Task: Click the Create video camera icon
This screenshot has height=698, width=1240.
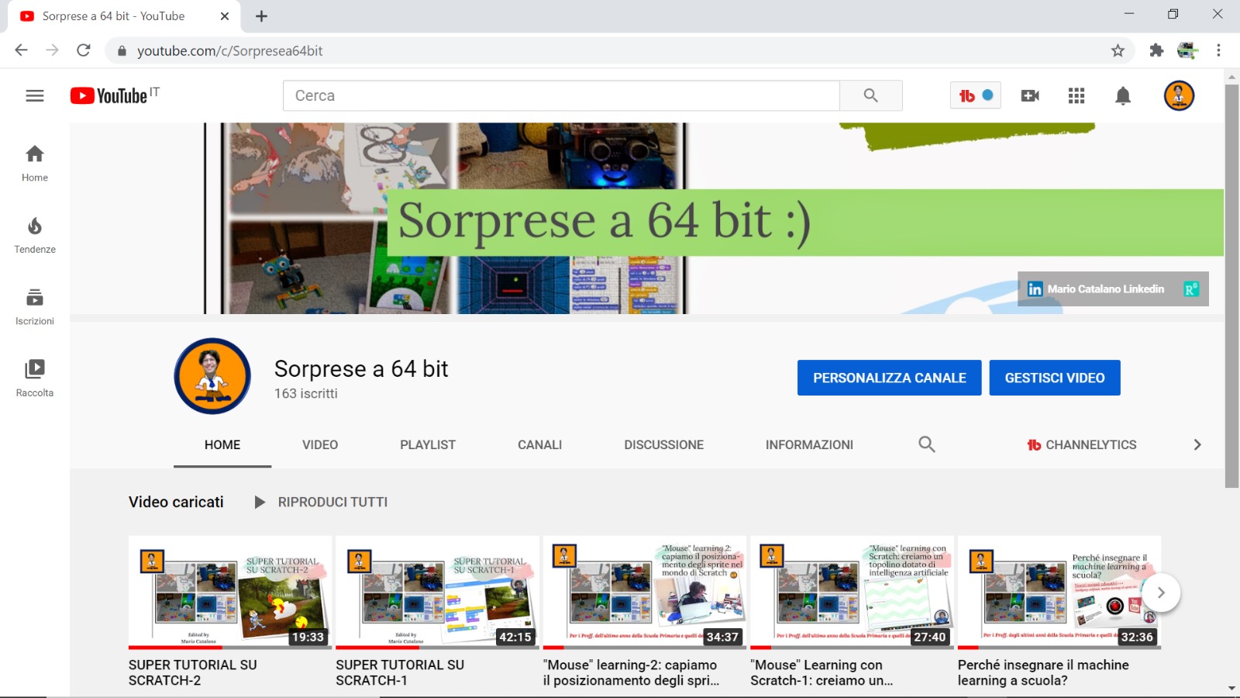Action: [1030, 95]
